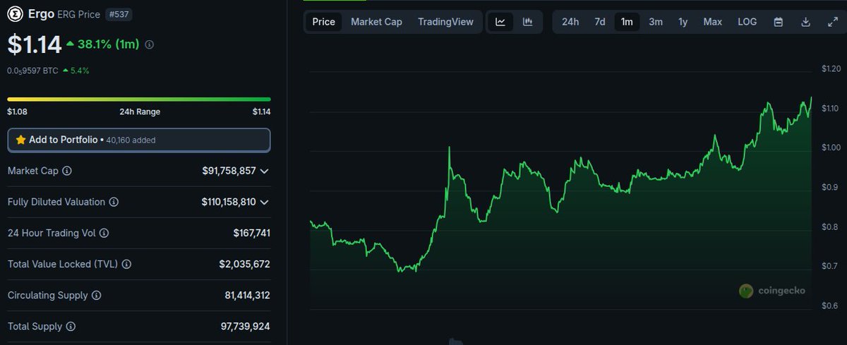Switch to the Market Cap tab
Screen dimensions: 847x345
point(377,22)
